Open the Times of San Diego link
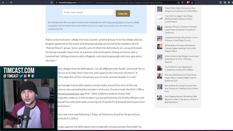This screenshot has height=131, width=233. pyautogui.click(x=115, y=22)
